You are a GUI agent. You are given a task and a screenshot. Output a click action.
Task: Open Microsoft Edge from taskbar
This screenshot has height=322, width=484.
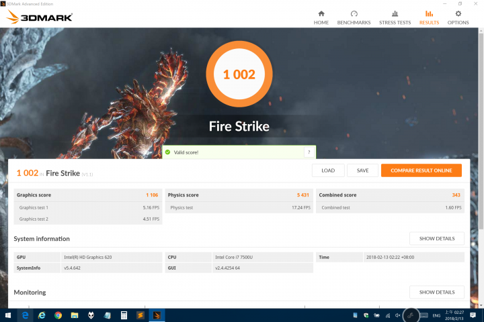click(25, 315)
